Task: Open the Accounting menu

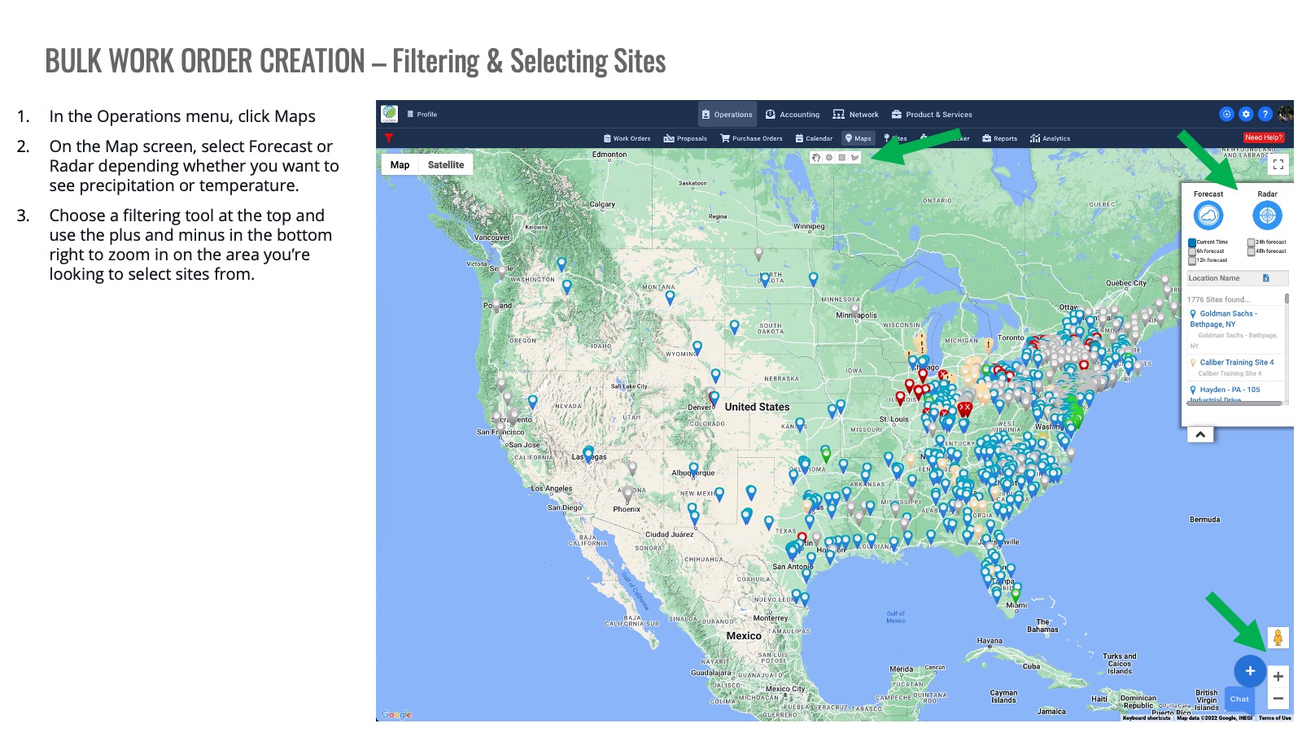Action: (x=793, y=115)
